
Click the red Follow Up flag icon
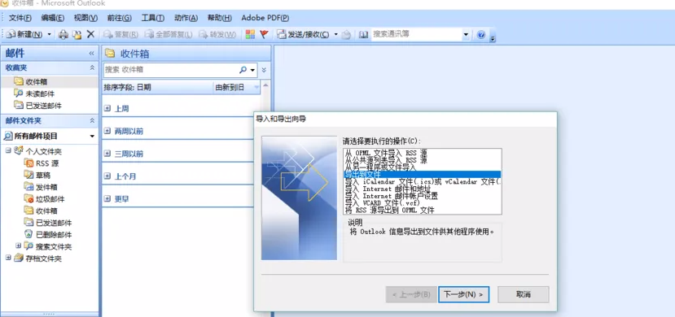pyautogui.click(x=264, y=34)
